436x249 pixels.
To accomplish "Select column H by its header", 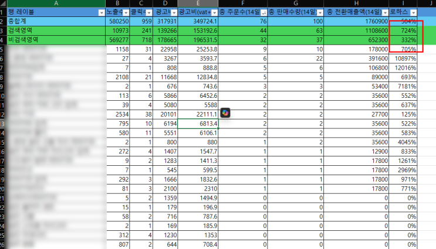I will pyautogui.click(x=356, y=4).
